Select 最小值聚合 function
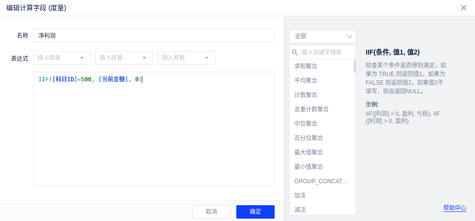Image resolution: width=475 pixels, height=221 pixels. click(x=309, y=166)
